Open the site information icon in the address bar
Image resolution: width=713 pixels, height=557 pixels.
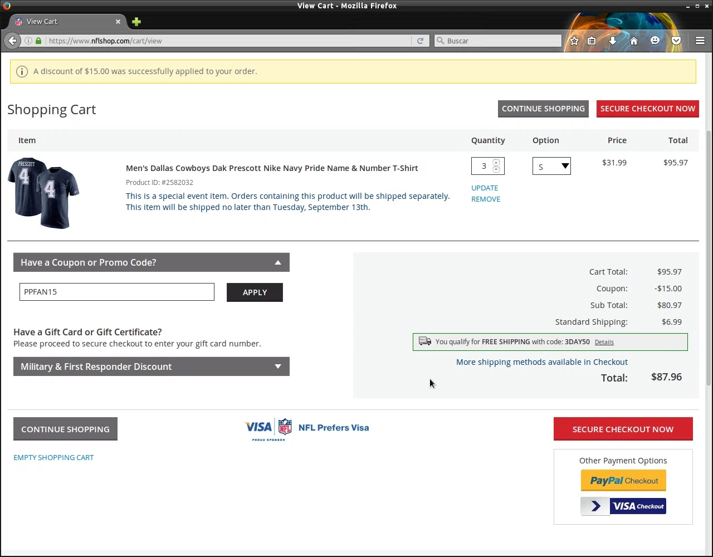click(x=28, y=41)
